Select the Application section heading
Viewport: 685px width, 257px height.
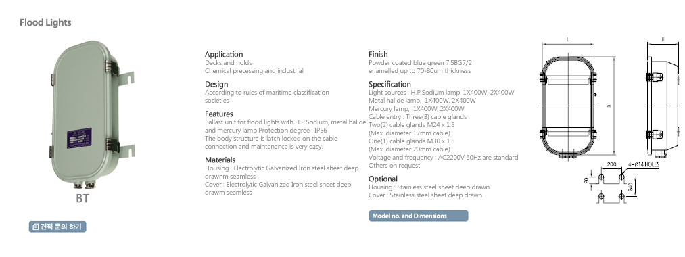pyautogui.click(x=224, y=55)
